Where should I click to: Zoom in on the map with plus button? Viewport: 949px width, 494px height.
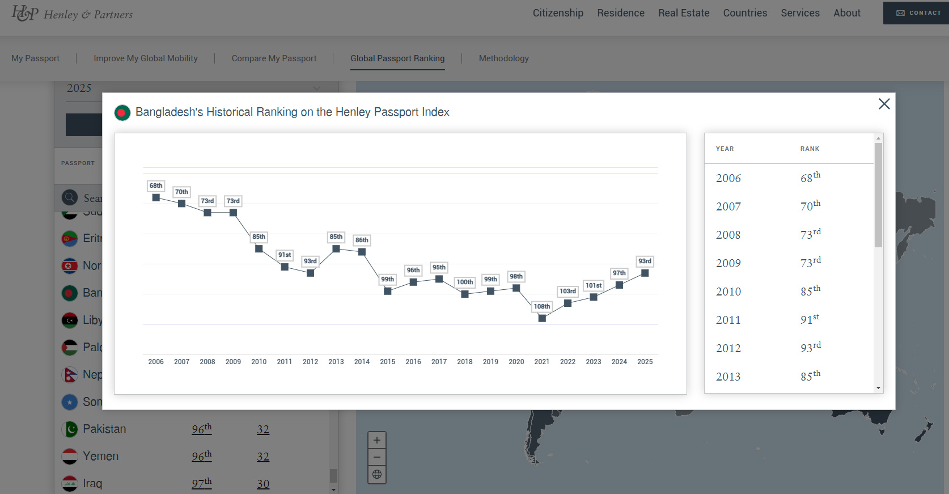pyautogui.click(x=377, y=440)
